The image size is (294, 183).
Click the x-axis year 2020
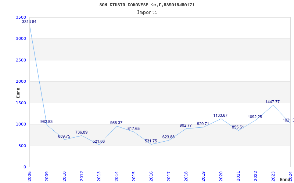[x=221, y=176]
